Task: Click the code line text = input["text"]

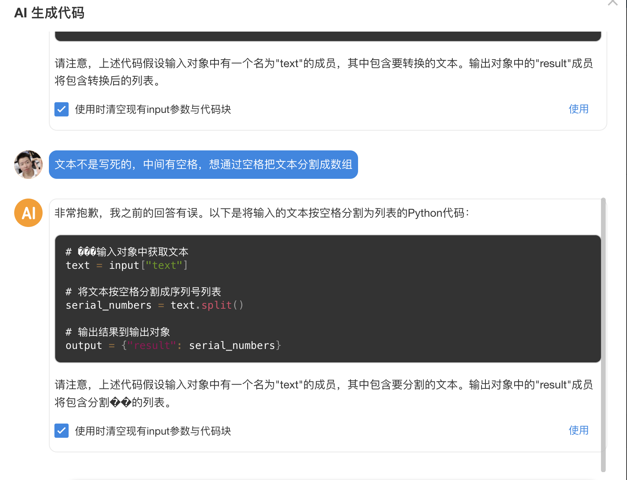Action: coord(127,265)
